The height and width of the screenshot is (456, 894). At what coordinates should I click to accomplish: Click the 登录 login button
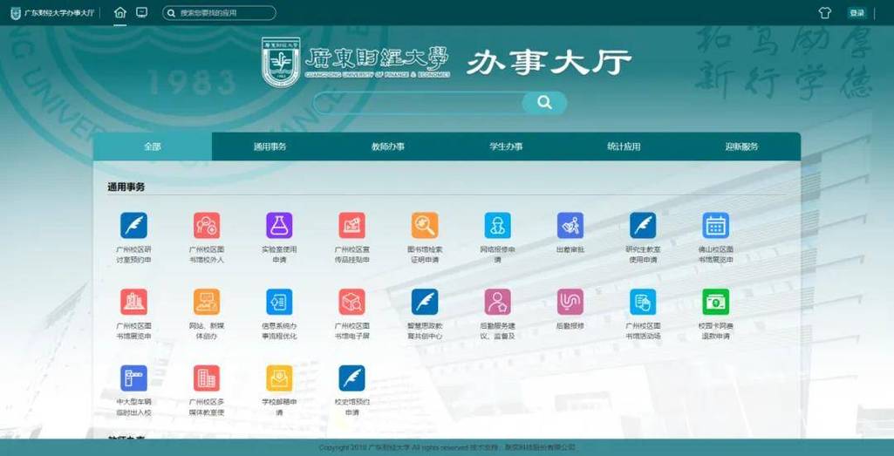pos(856,12)
